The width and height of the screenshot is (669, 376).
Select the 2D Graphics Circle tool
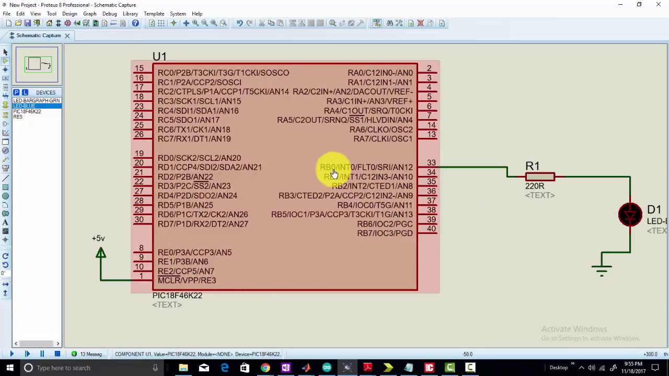5,196
